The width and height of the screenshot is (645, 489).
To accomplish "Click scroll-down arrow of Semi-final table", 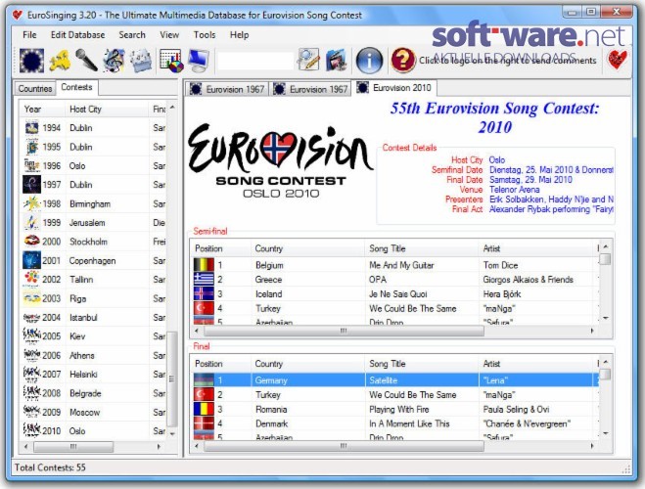I will tap(605, 319).
